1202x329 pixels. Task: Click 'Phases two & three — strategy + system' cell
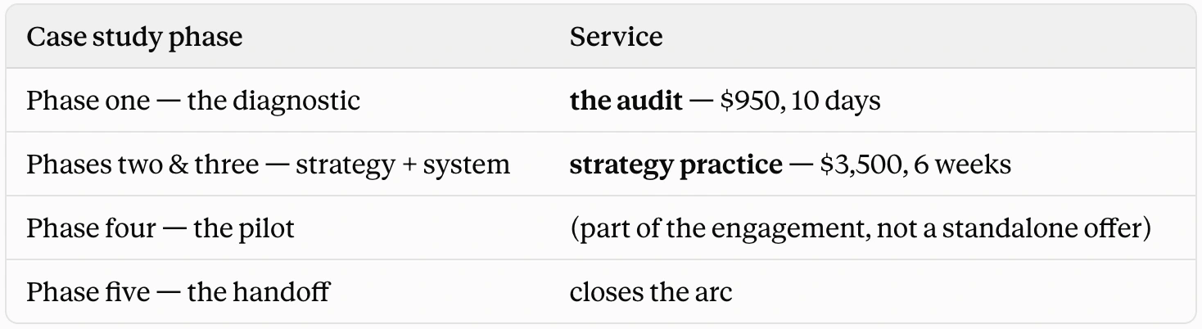click(x=268, y=164)
